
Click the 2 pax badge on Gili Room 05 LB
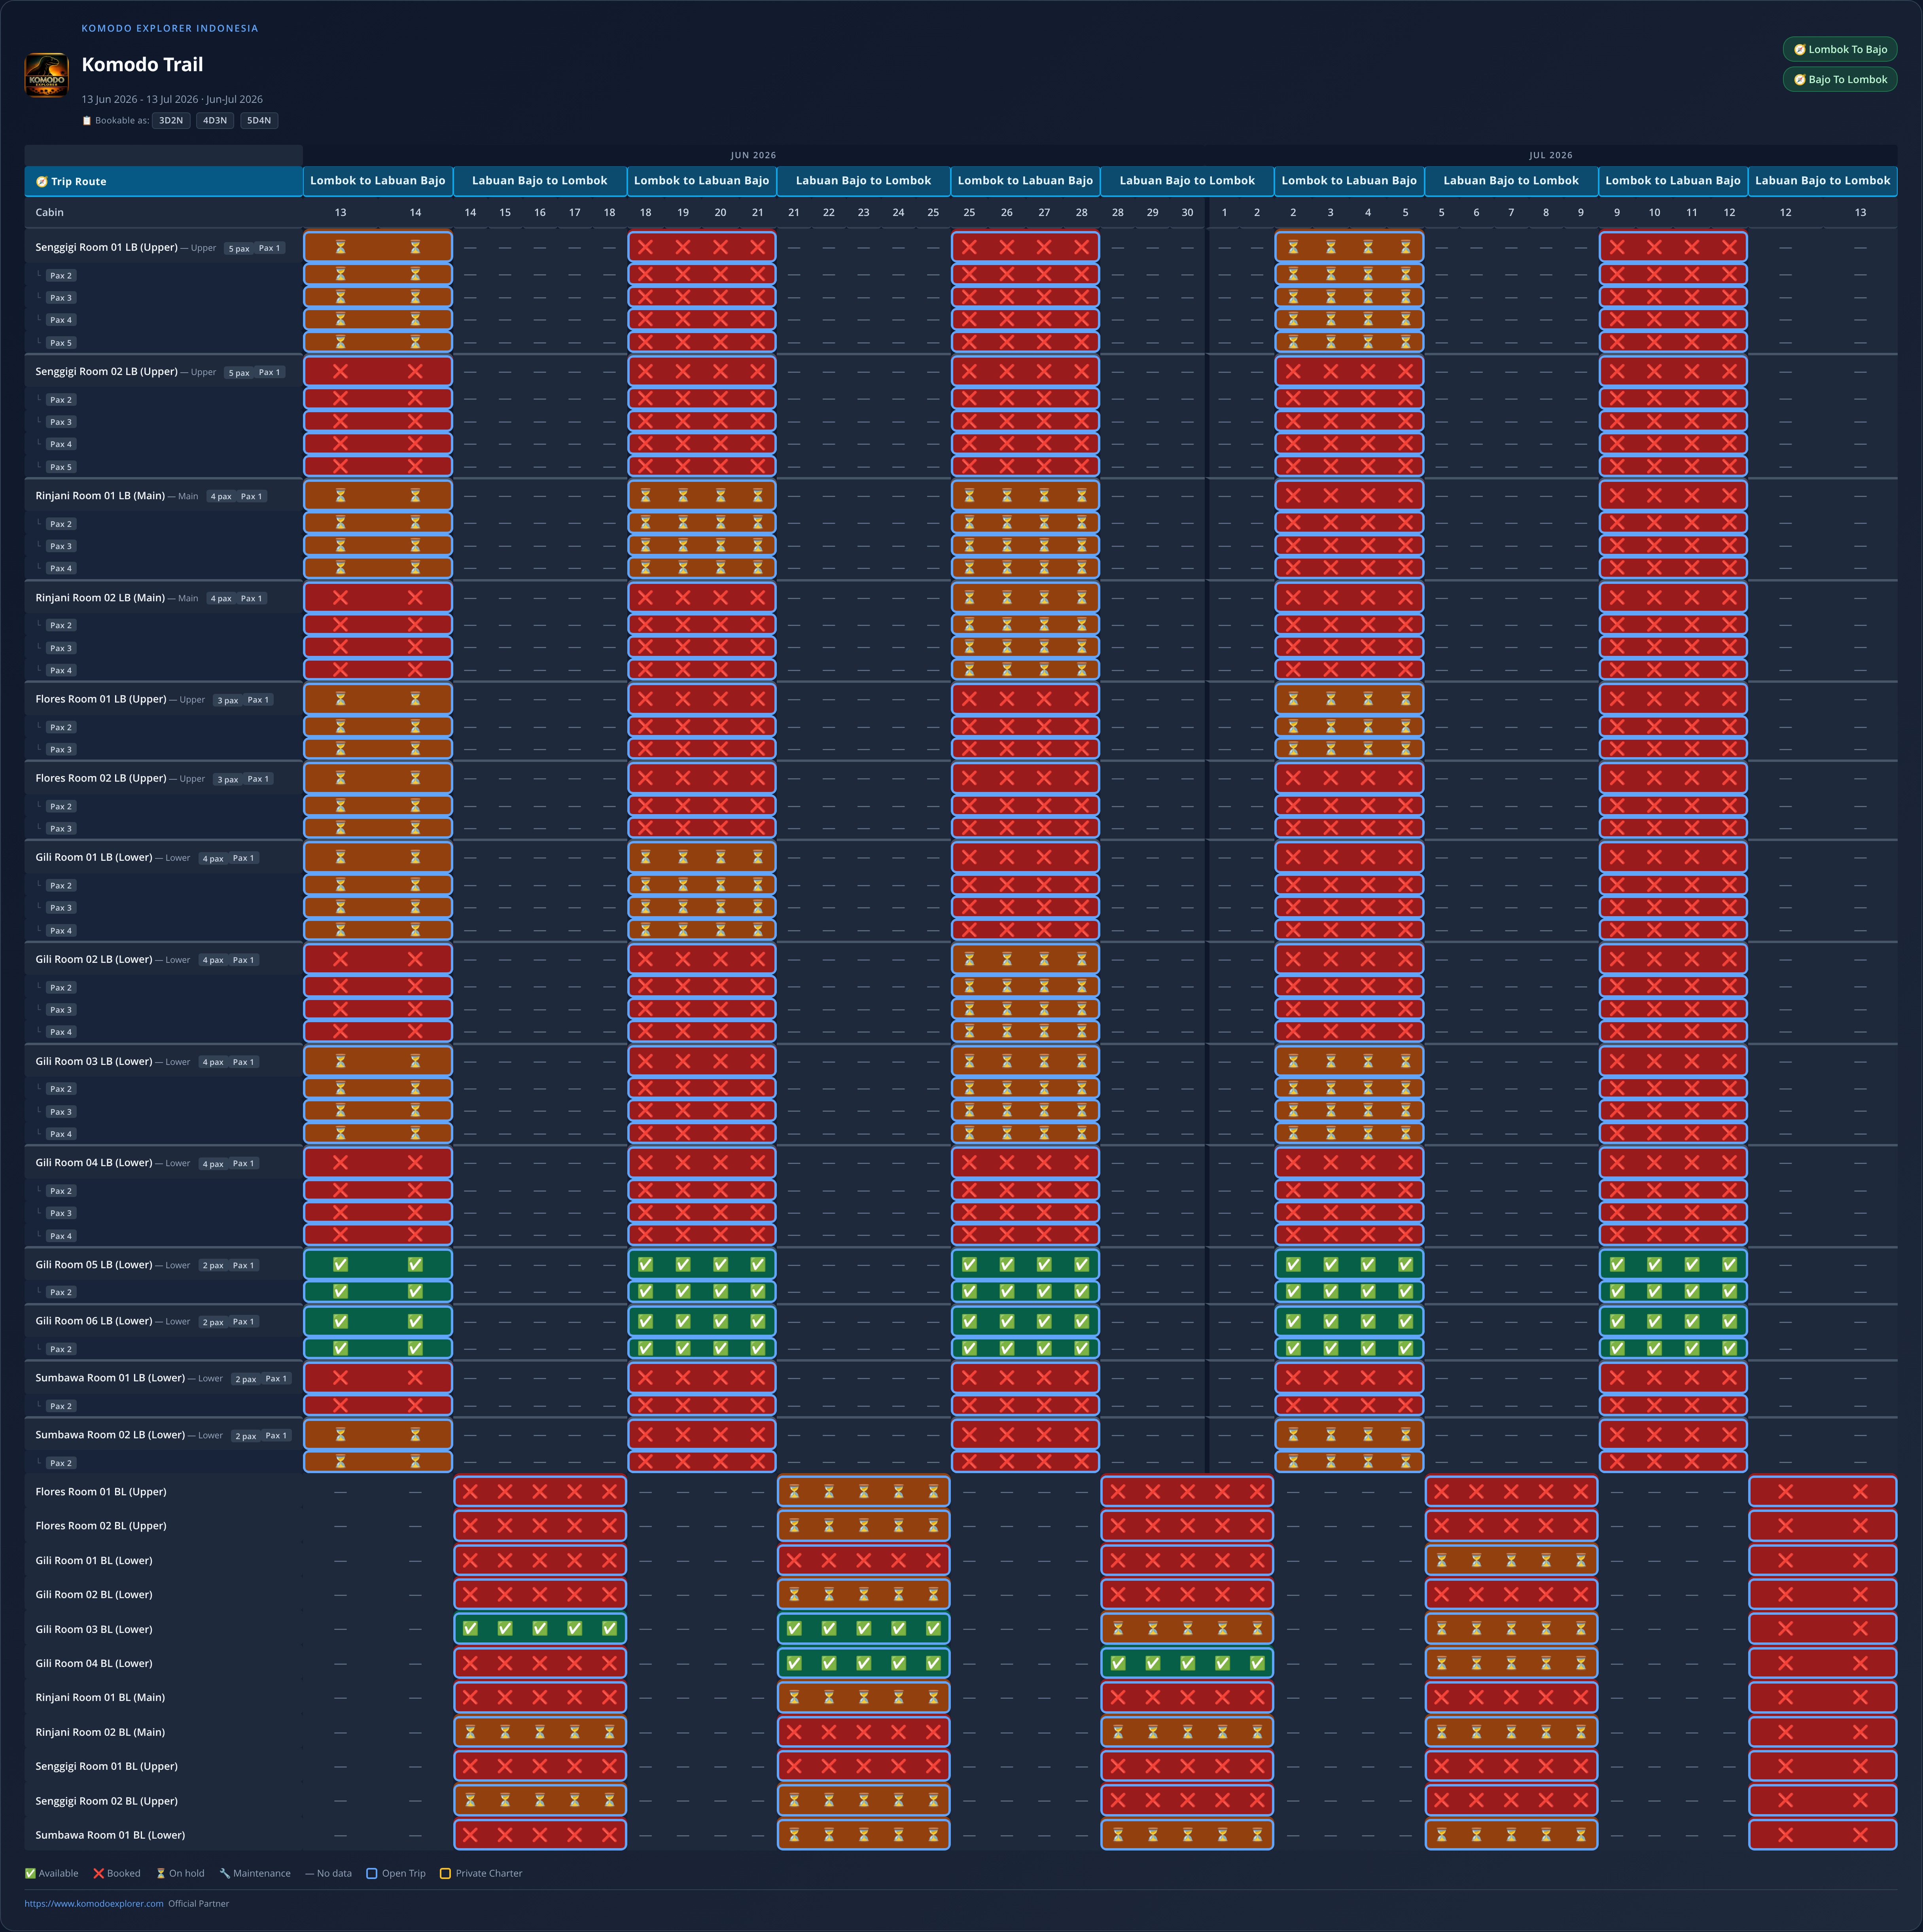pyautogui.click(x=213, y=1266)
